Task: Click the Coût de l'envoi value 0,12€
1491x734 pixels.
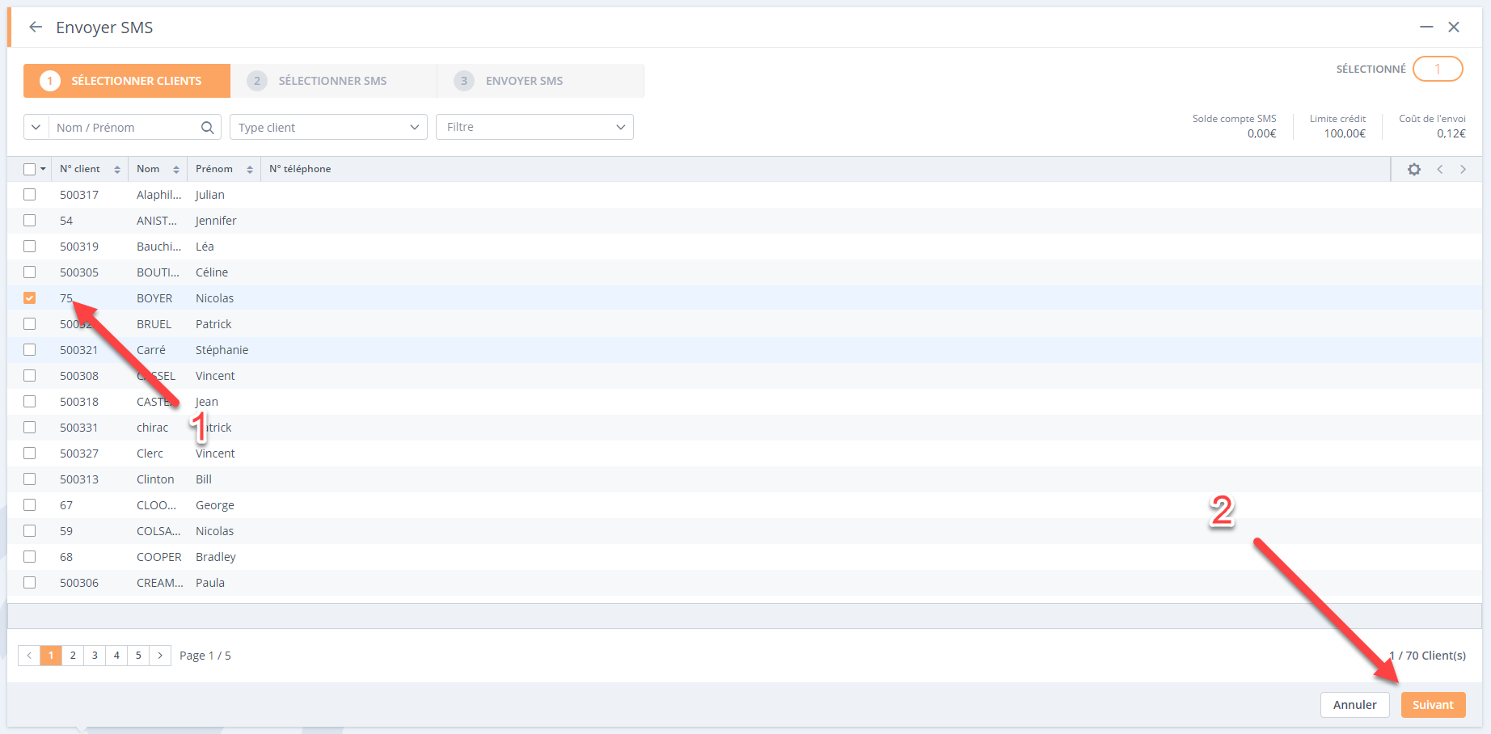Action: pyautogui.click(x=1451, y=133)
